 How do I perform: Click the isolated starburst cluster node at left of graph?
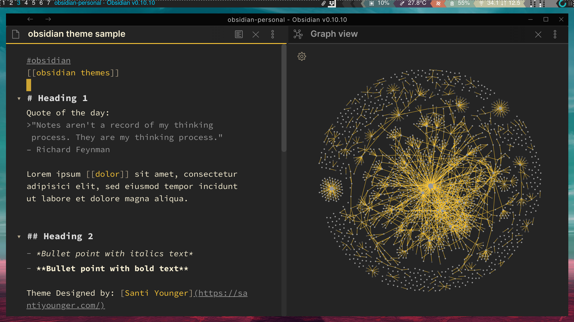coord(331,189)
